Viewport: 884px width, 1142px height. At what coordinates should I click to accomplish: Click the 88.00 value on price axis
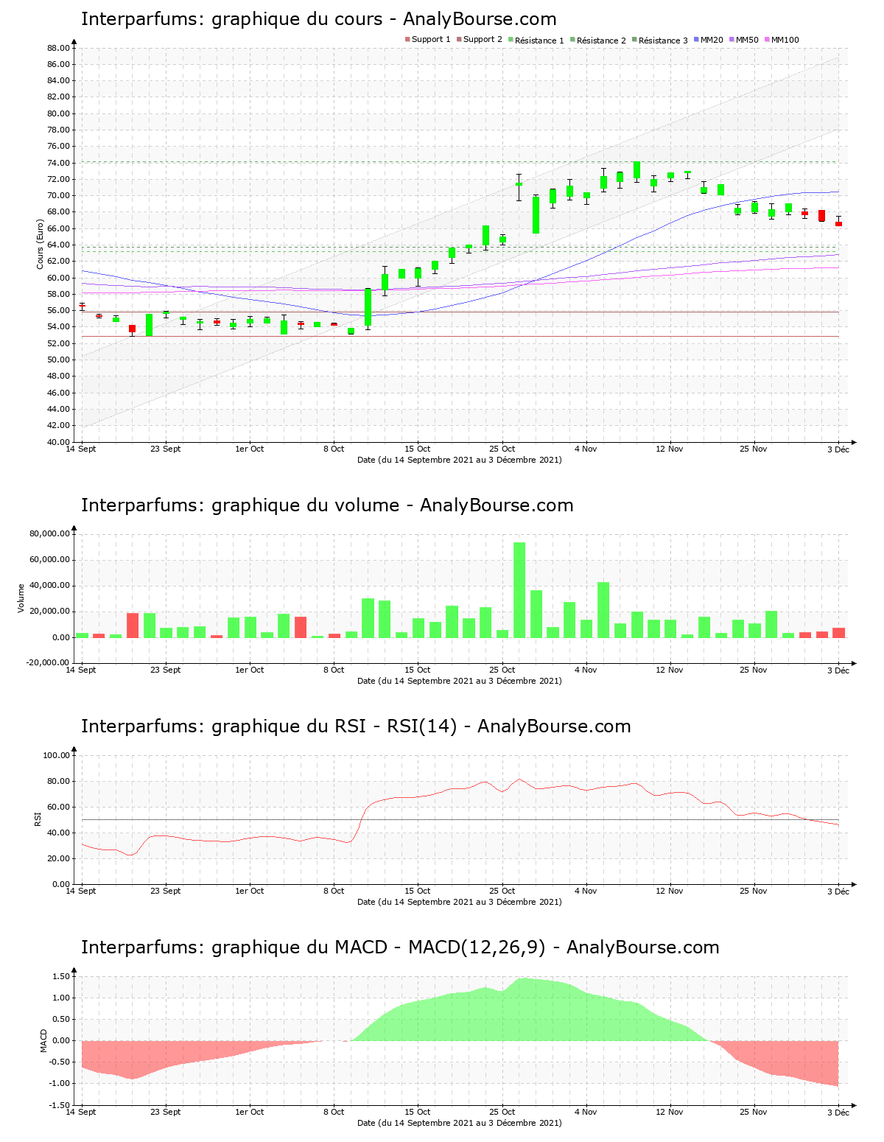58,48
